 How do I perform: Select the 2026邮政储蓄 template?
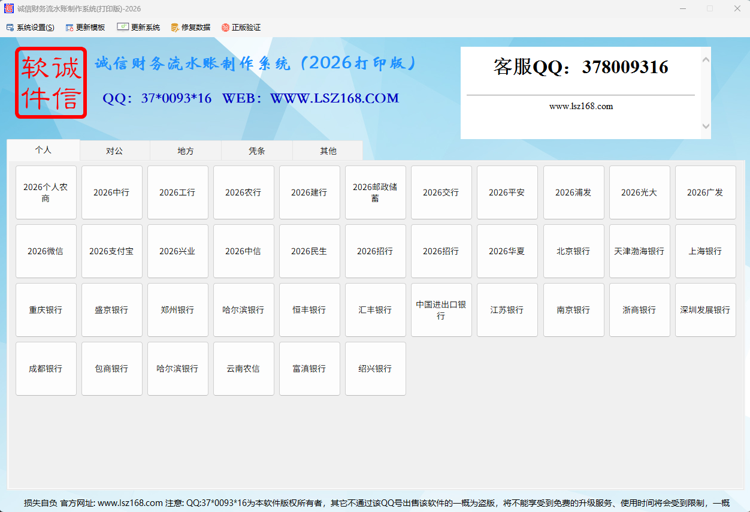(x=375, y=192)
